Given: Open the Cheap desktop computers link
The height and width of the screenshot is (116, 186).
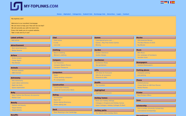Looking at the screenshot, I should (x=63, y=78).
